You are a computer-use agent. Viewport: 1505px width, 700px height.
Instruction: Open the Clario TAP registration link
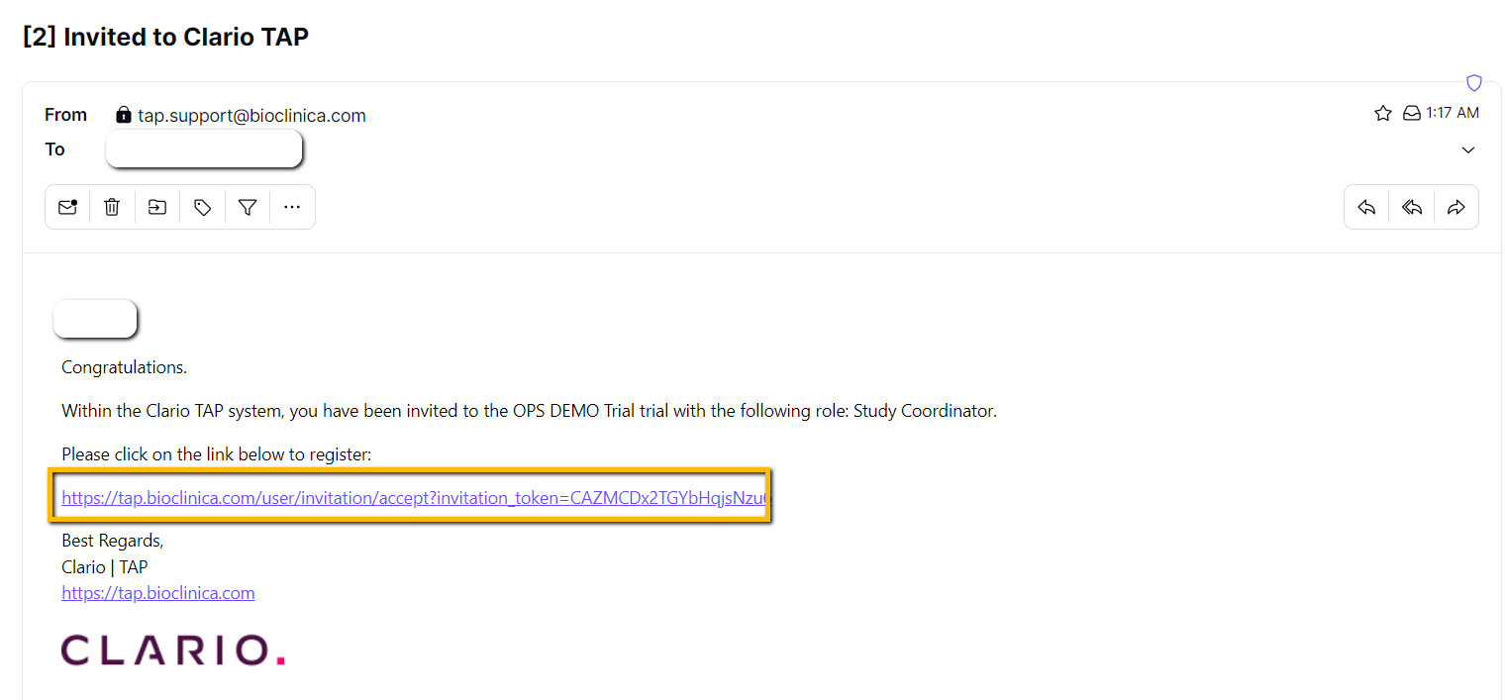point(412,497)
